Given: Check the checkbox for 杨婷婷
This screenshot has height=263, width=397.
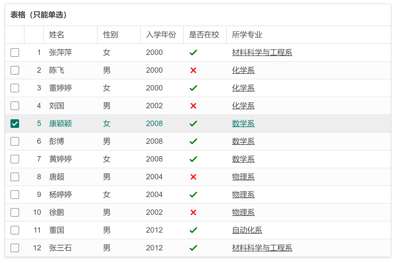Looking at the screenshot, I should [x=15, y=195].
